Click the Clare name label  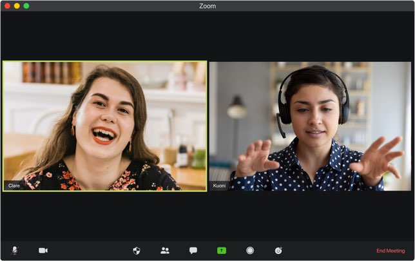[14, 186]
